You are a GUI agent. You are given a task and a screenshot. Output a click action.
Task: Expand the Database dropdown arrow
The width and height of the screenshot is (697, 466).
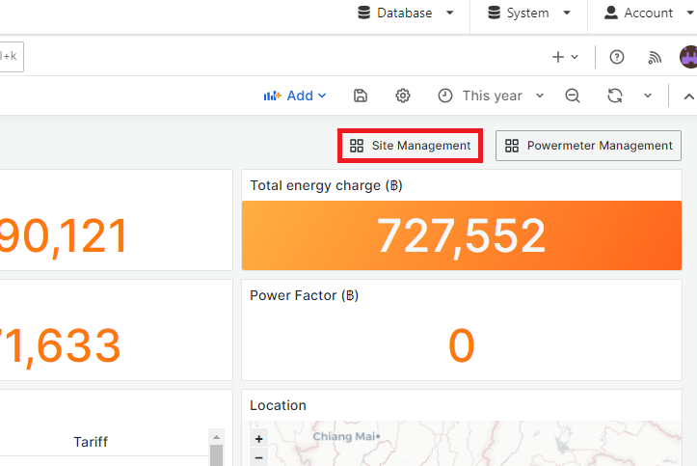450,13
